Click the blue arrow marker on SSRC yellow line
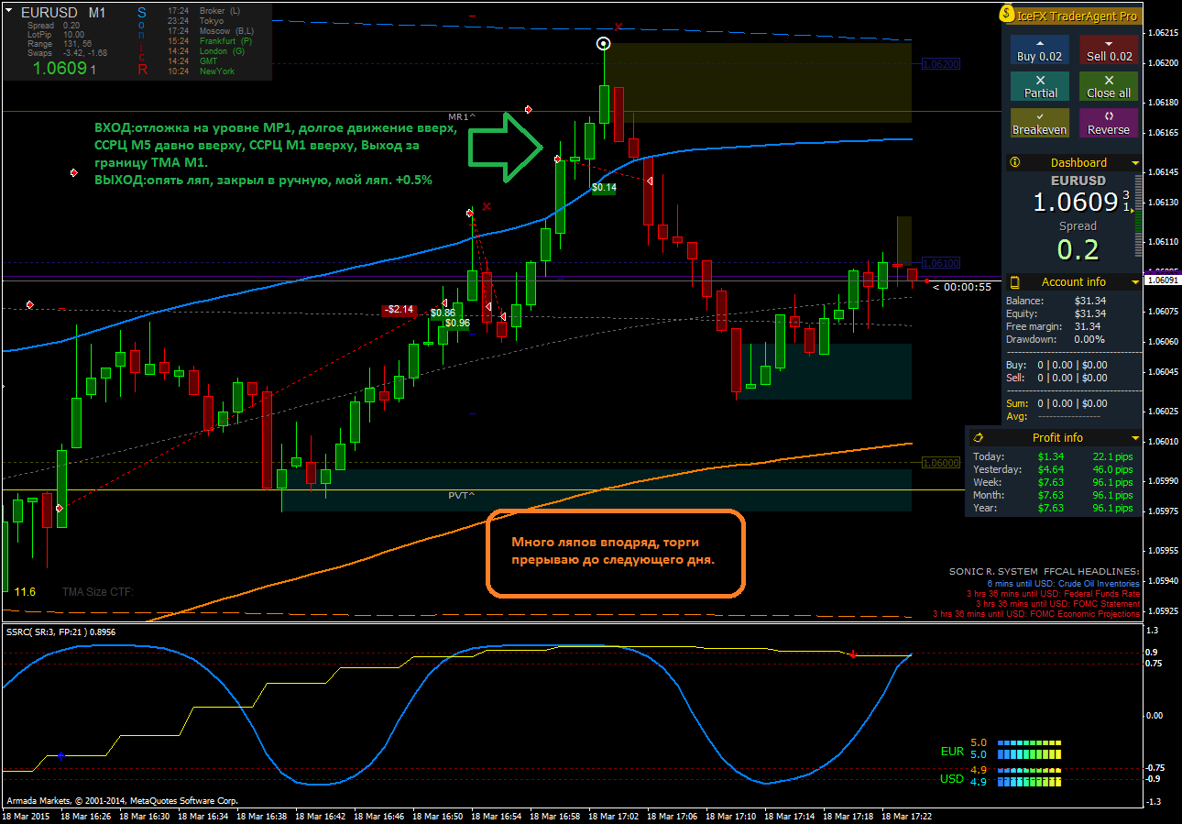The image size is (1182, 824). pos(61,755)
